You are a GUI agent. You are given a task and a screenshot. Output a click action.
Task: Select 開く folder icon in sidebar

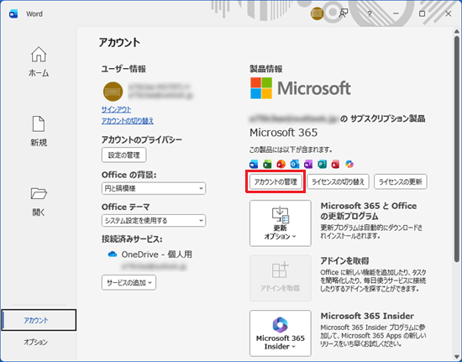[39, 193]
